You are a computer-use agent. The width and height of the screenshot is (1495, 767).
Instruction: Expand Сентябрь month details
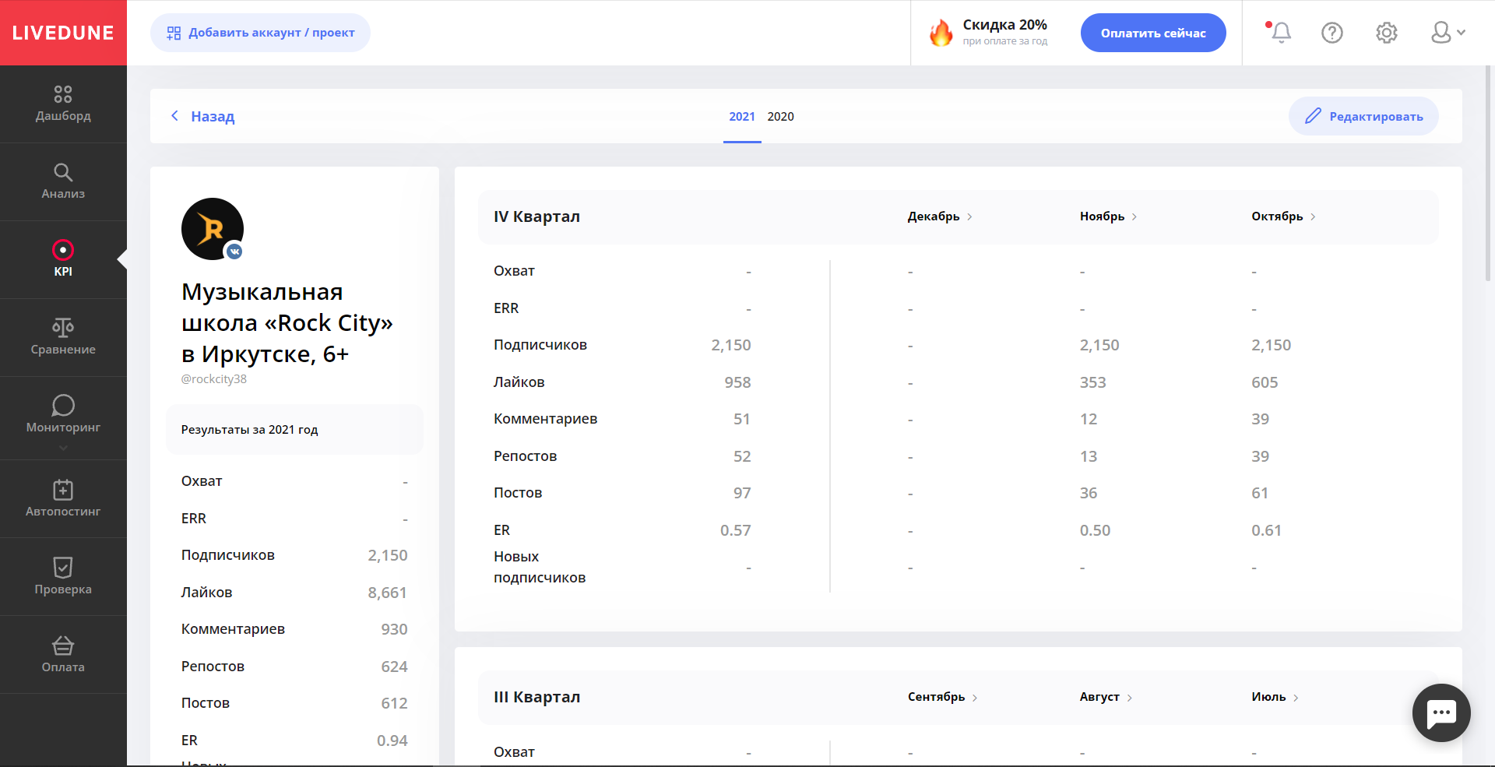(943, 697)
